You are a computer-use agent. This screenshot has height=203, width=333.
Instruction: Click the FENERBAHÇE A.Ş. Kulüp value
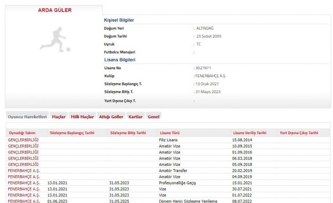click(211, 76)
